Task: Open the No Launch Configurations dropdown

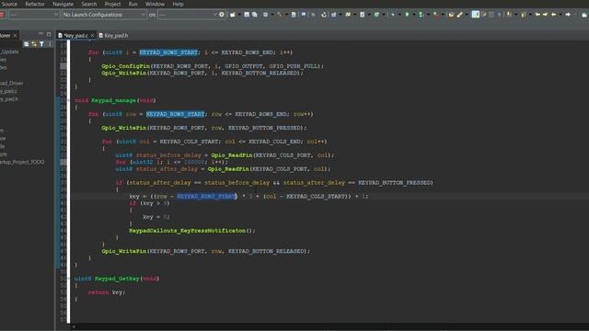Action: coord(104,15)
